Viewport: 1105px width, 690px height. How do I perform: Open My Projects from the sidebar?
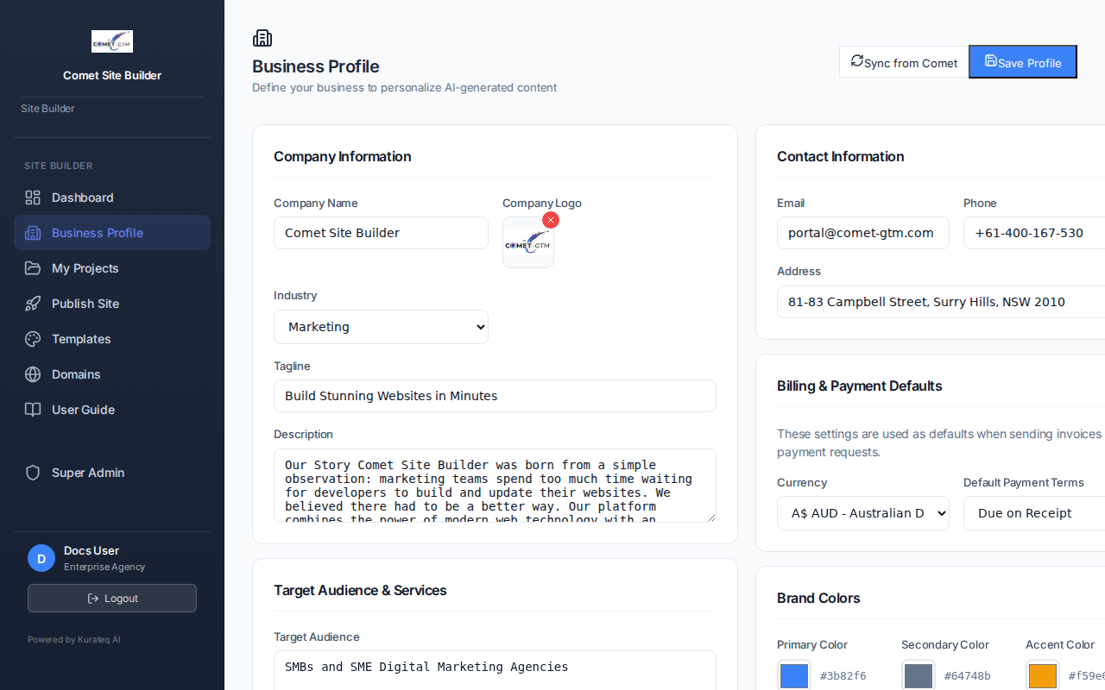click(x=86, y=268)
